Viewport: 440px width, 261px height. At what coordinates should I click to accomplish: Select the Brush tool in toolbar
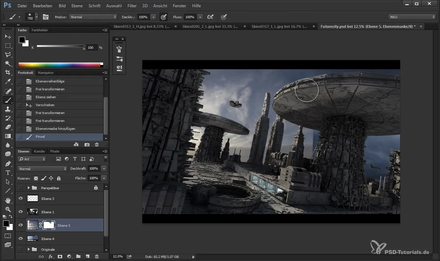(x=8, y=100)
